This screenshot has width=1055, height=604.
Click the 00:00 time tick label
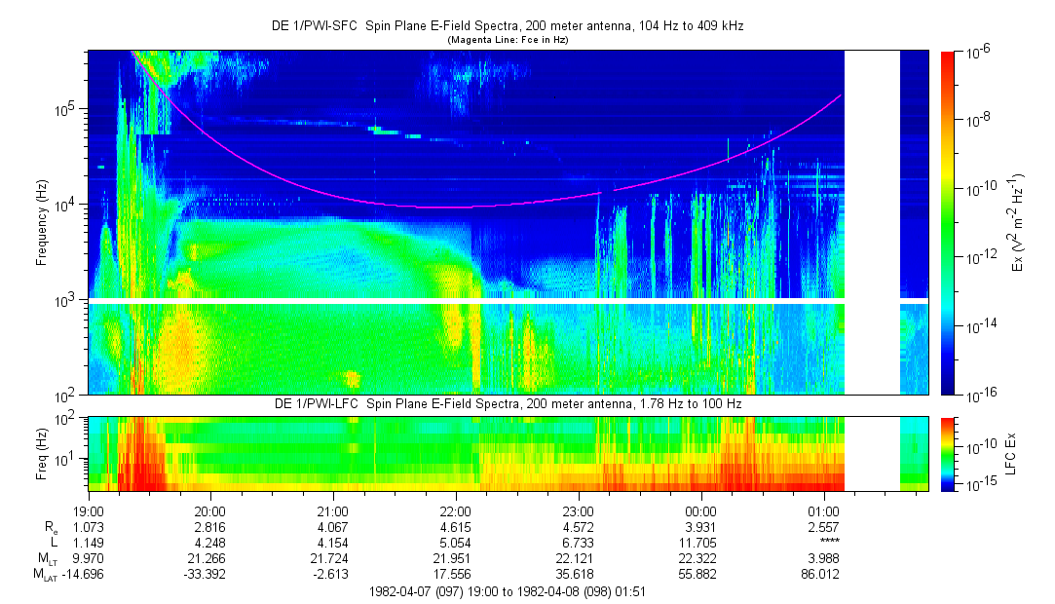[x=700, y=510]
